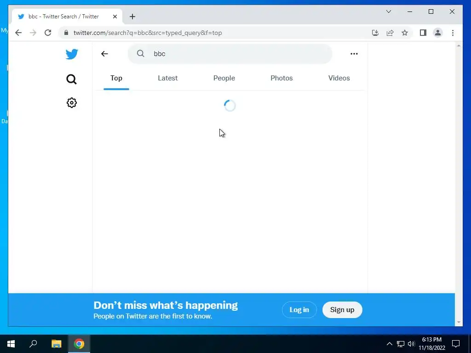Switch to the Latest tab

(167, 78)
